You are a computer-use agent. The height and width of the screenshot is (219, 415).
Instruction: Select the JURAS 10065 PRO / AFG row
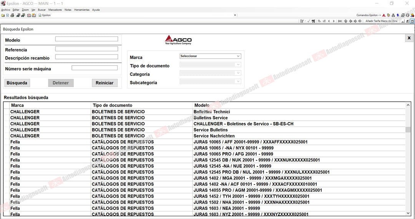click(x=204, y=154)
